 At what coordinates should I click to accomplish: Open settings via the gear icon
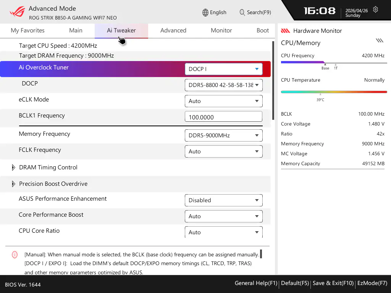tap(375, 10)
